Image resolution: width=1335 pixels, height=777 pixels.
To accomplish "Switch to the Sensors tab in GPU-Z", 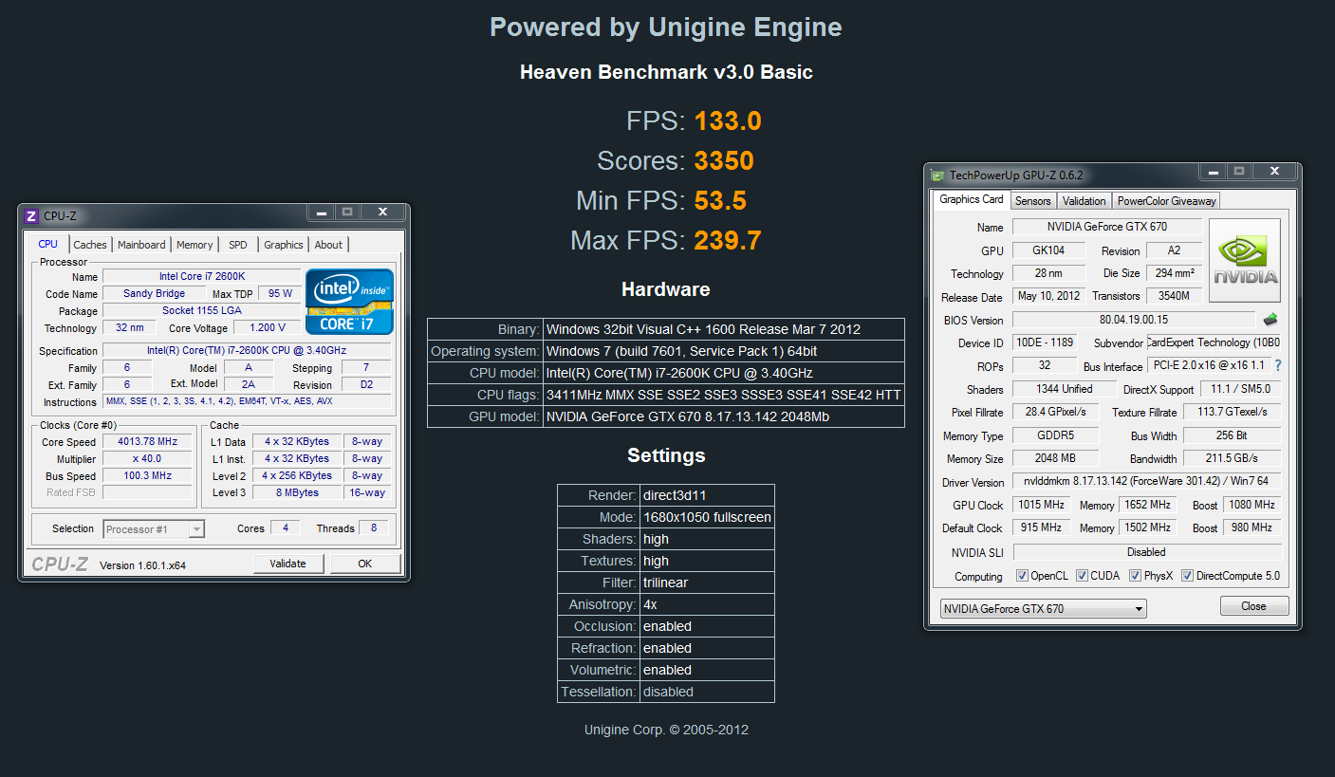I will [1032, 201].
